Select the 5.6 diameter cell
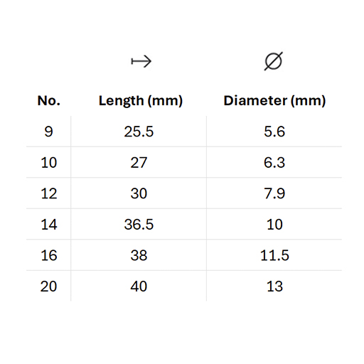This screenshot has height=364, width=364. (274, 132)
